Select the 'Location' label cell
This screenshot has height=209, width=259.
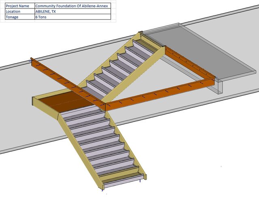point(20,11)
